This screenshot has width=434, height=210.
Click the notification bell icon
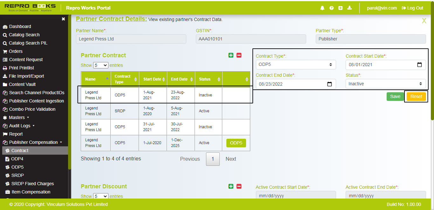tap(322, 8)
